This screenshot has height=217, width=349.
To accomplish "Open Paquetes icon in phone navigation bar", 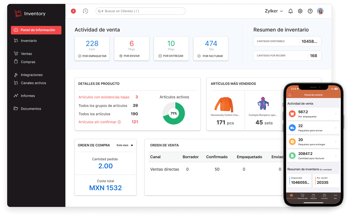I will (313, 195).
